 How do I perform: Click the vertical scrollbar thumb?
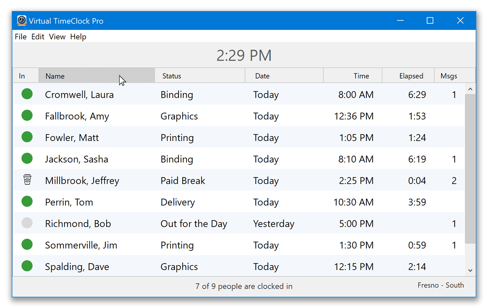[470, 169]
